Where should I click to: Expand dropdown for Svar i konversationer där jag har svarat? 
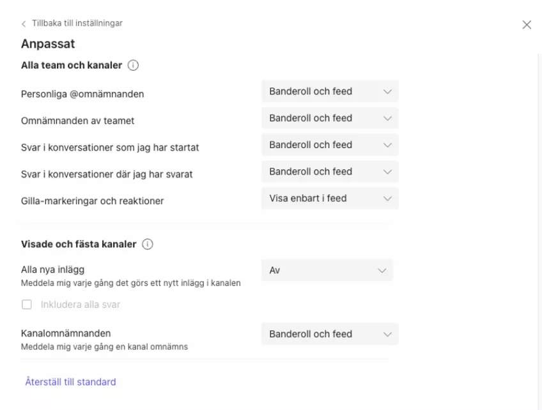[330, 172]
